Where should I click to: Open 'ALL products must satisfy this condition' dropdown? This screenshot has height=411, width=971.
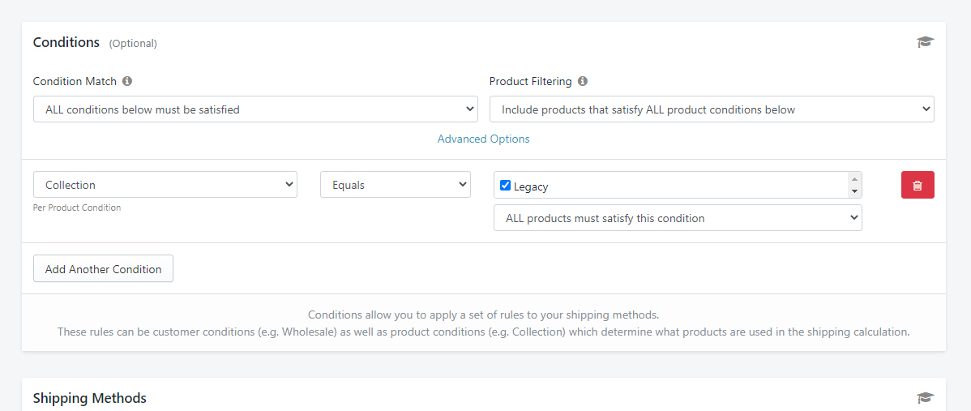tap(678, 218)
